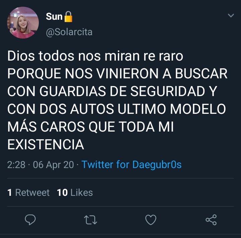
Task: Select the line 'Dios todos nos miran re raro'
Action: [x=95, y=56]
